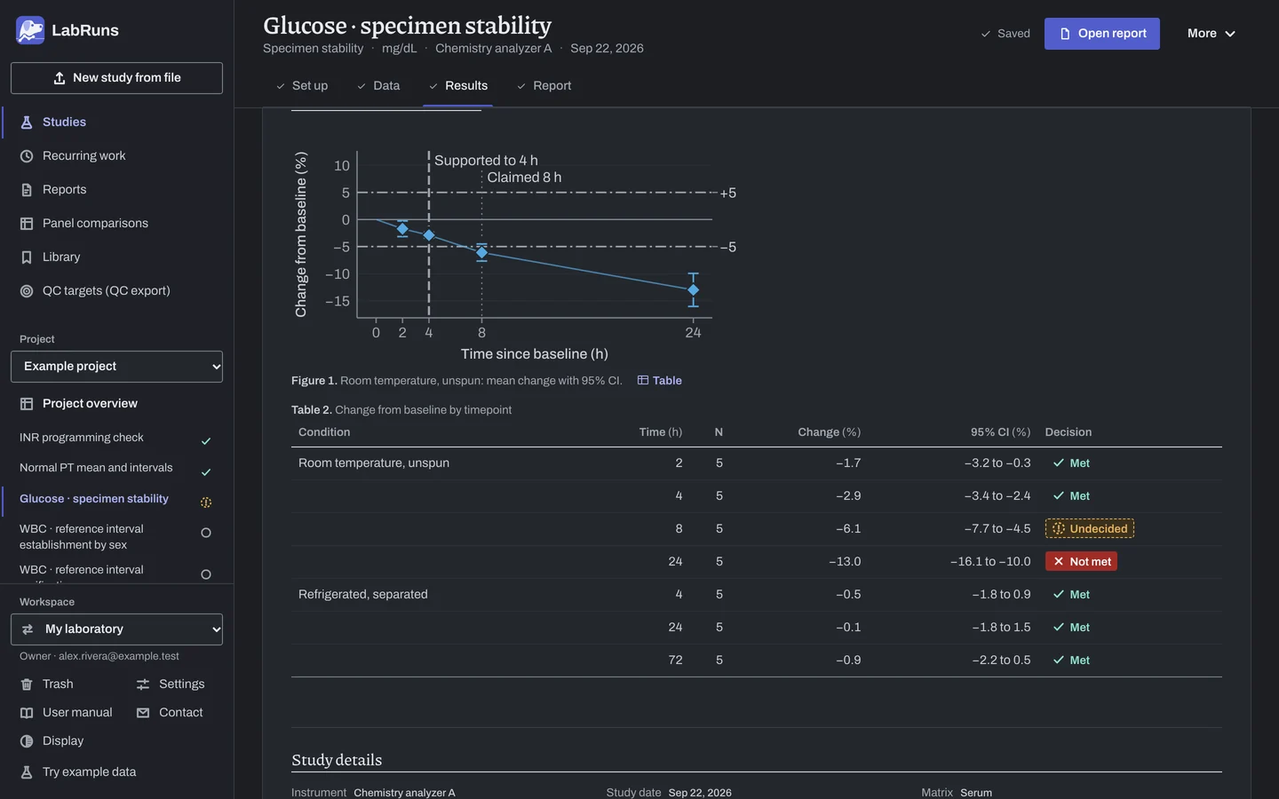1279x799 pixels.
Task: Click the Display contrast icon
Action: click(27, 741)
